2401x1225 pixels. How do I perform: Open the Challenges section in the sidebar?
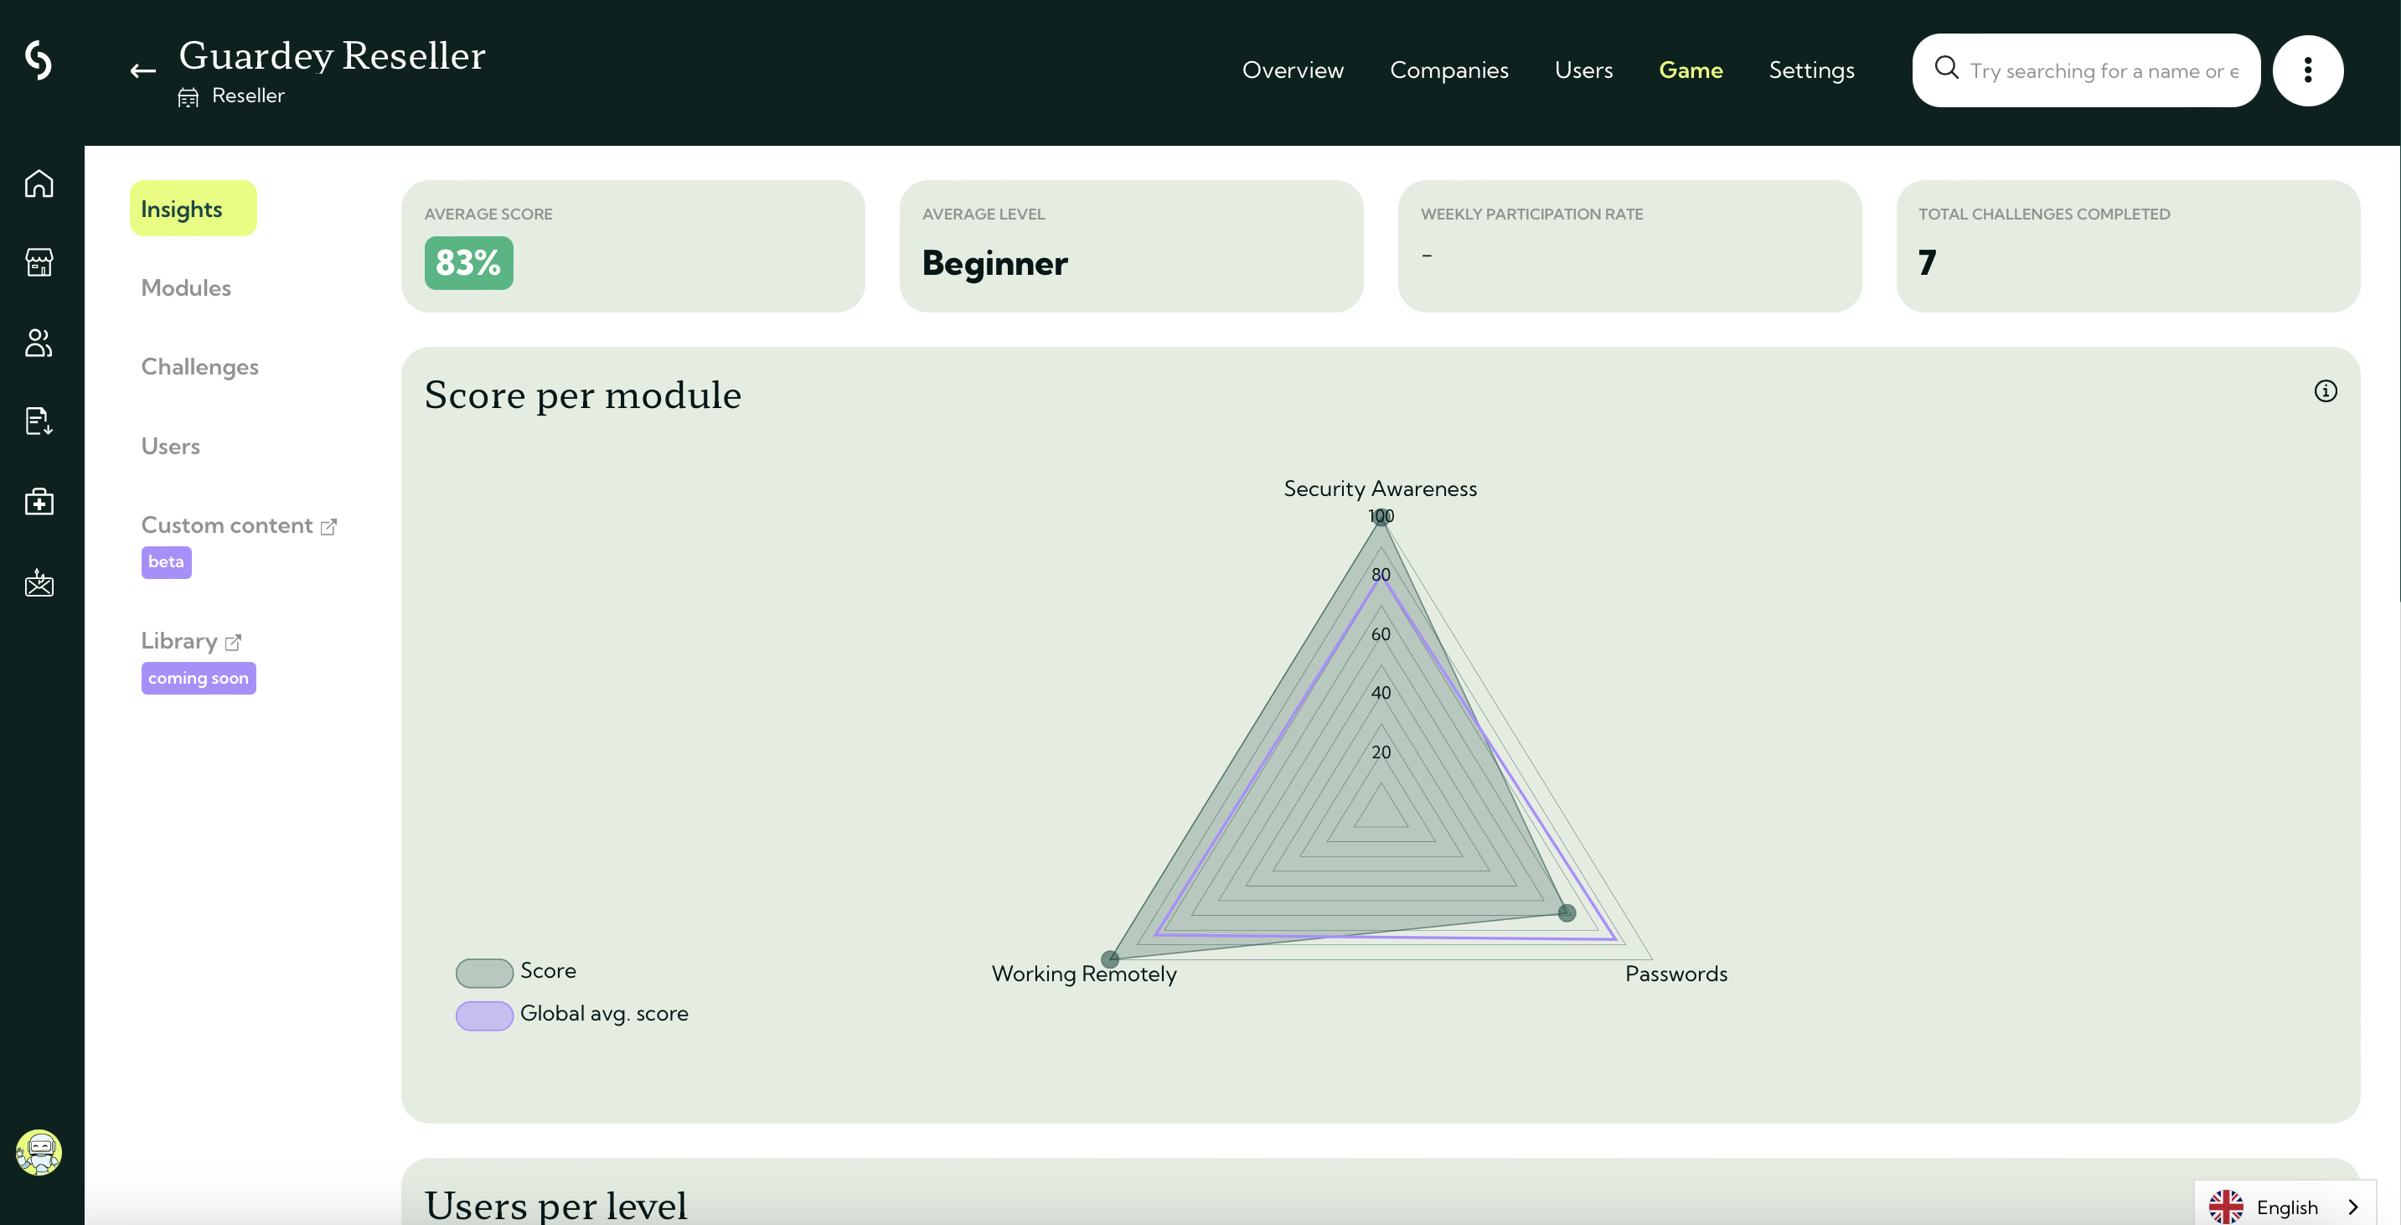(x=199, y=366)
